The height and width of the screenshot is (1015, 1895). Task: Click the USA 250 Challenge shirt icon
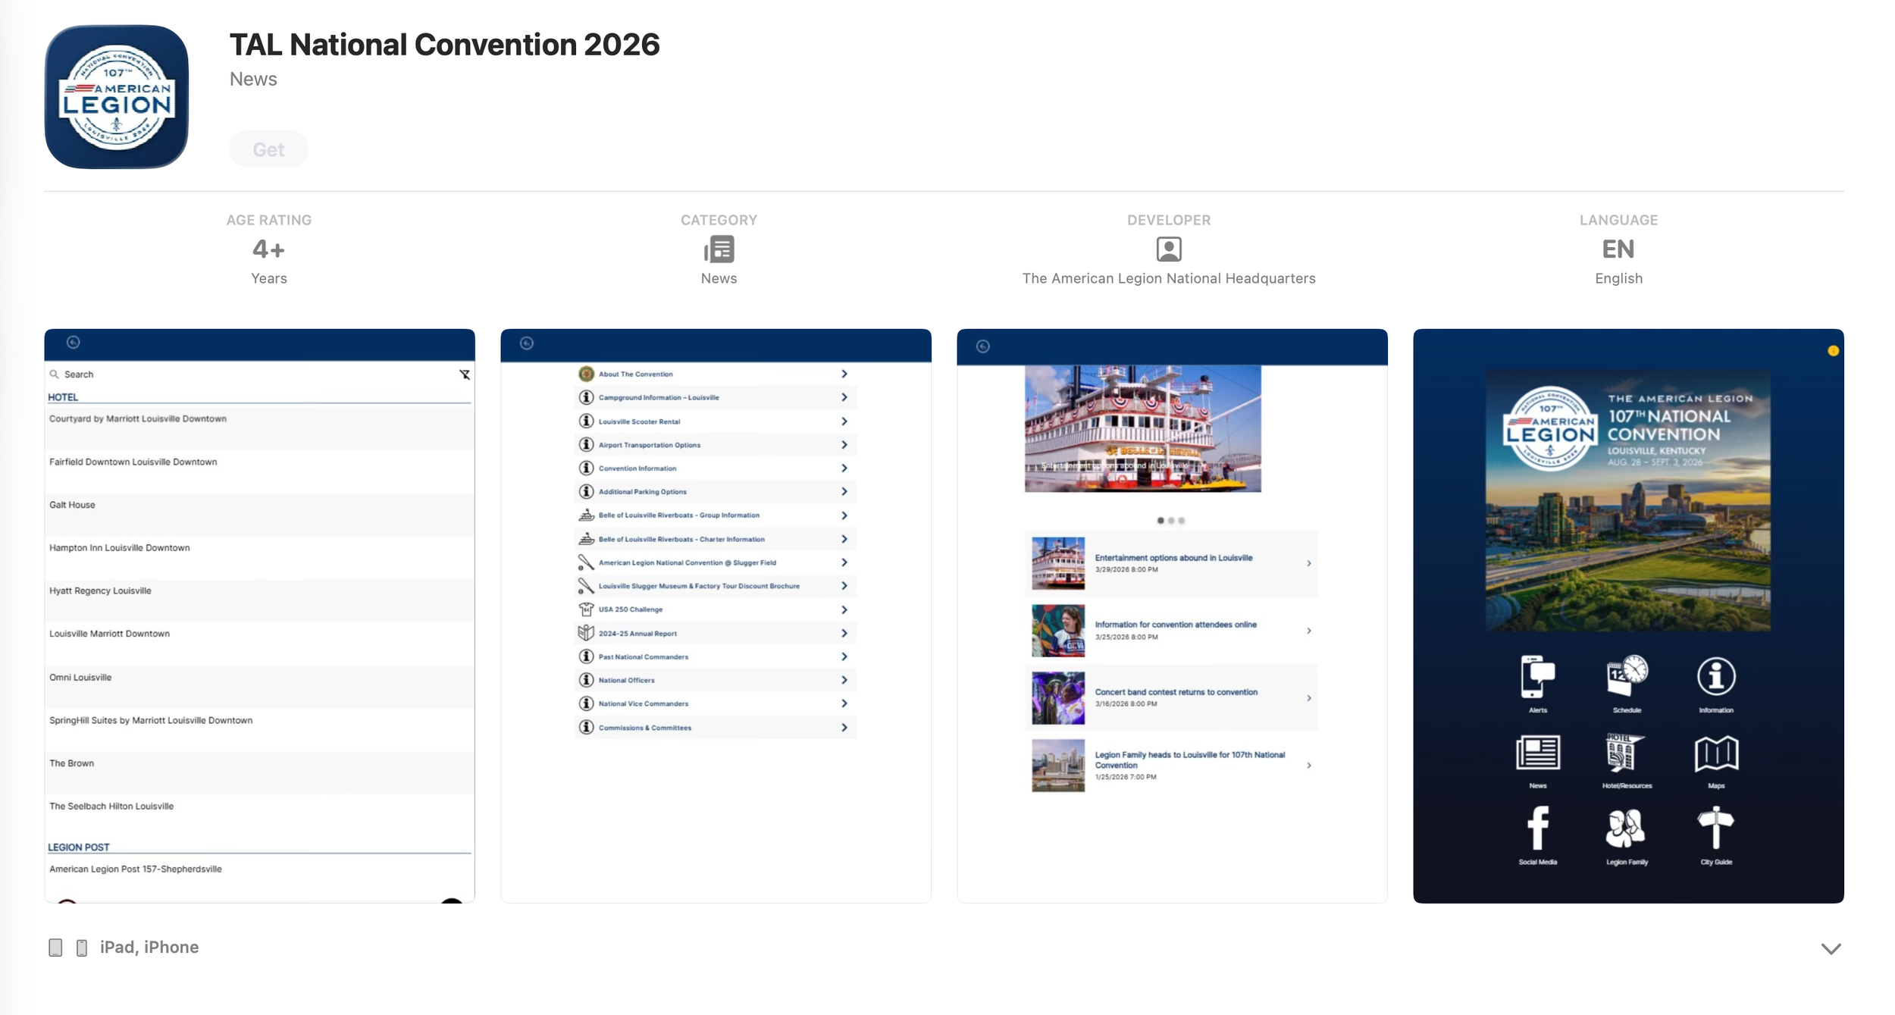tap(586, 609)
